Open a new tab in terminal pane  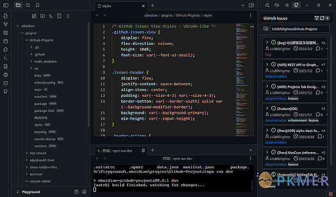(x=152, y=150)
